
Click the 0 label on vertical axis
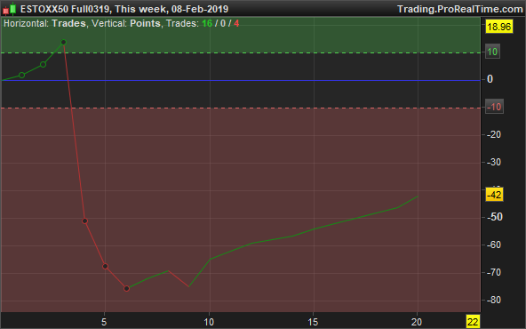point(490,79)
